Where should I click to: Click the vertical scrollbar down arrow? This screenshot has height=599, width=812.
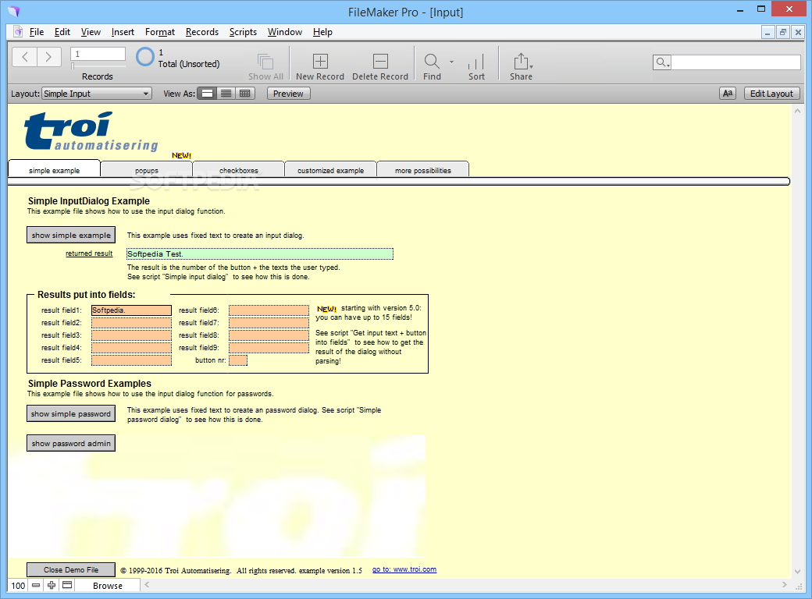797,572
